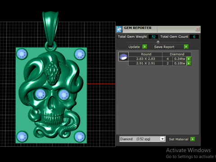Click the '0.18tw' weight cell
This screenshot has height=162, width=216.
pyautogui.click(x=180, y=63)
